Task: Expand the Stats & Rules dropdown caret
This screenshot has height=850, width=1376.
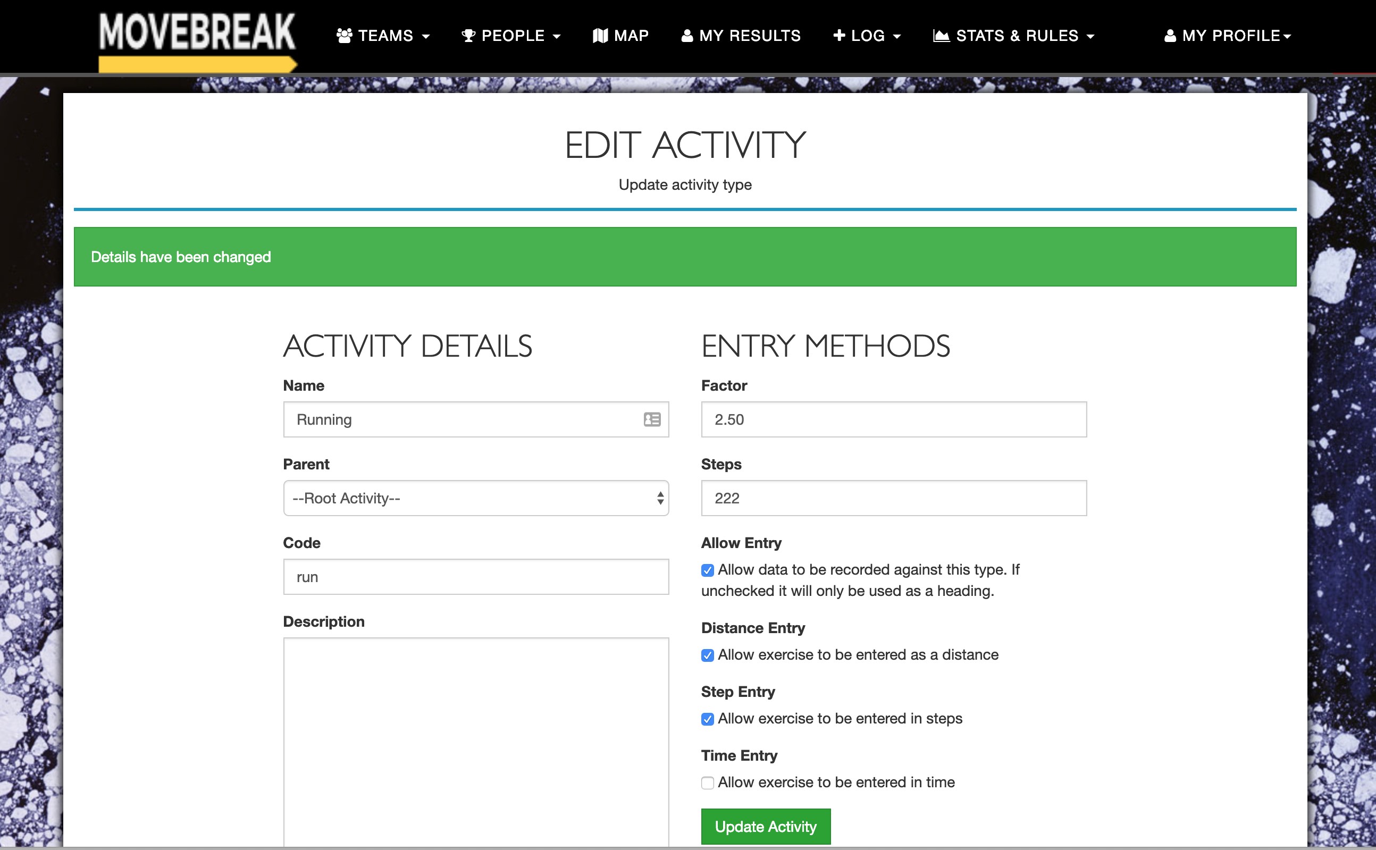Action: coord(1090,37)
